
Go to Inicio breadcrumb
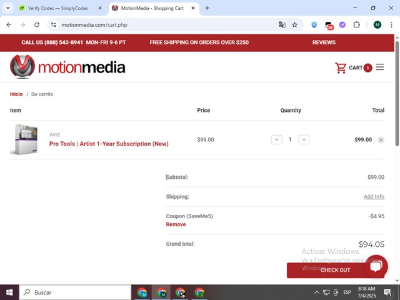[x=16, y=94]
